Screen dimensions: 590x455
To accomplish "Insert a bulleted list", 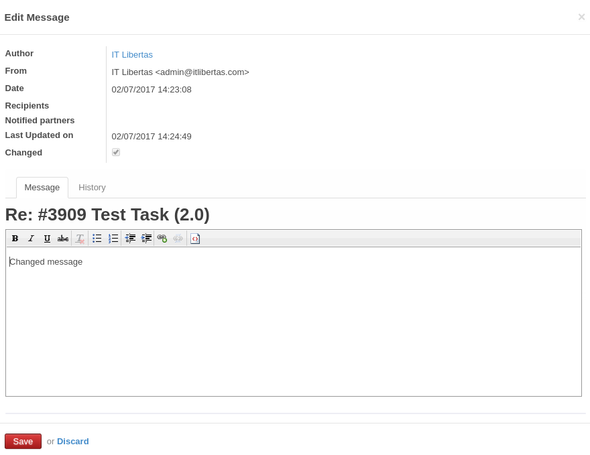I will point(97,239).
